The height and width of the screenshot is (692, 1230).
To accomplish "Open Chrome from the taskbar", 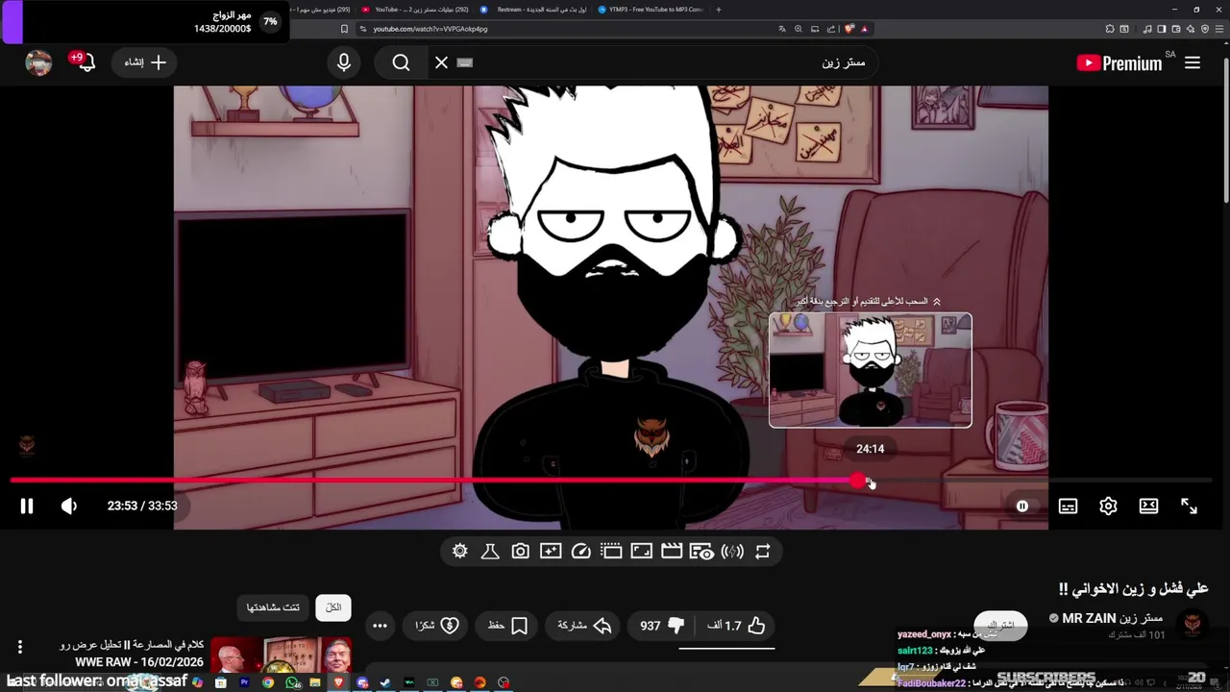I will pos(268,682).
